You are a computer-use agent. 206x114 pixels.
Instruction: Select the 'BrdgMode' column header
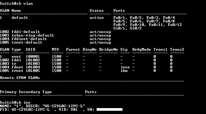[142, 49]
